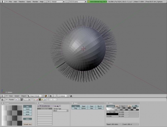Open the Lamp buttons sub-context icon
Screen dimensions: 167x127
[34, 100]
